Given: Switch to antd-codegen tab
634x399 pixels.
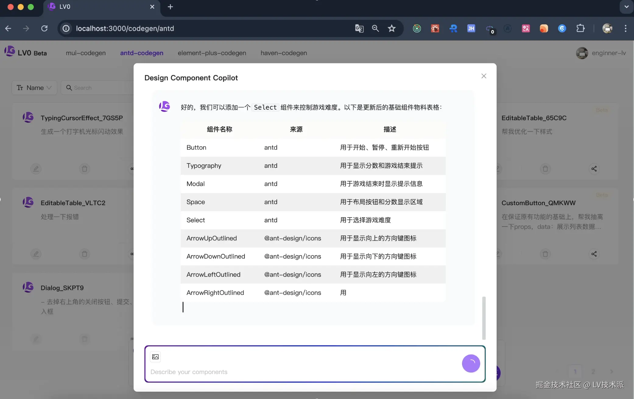Looking at the screenshot, I should pos(142,53).
